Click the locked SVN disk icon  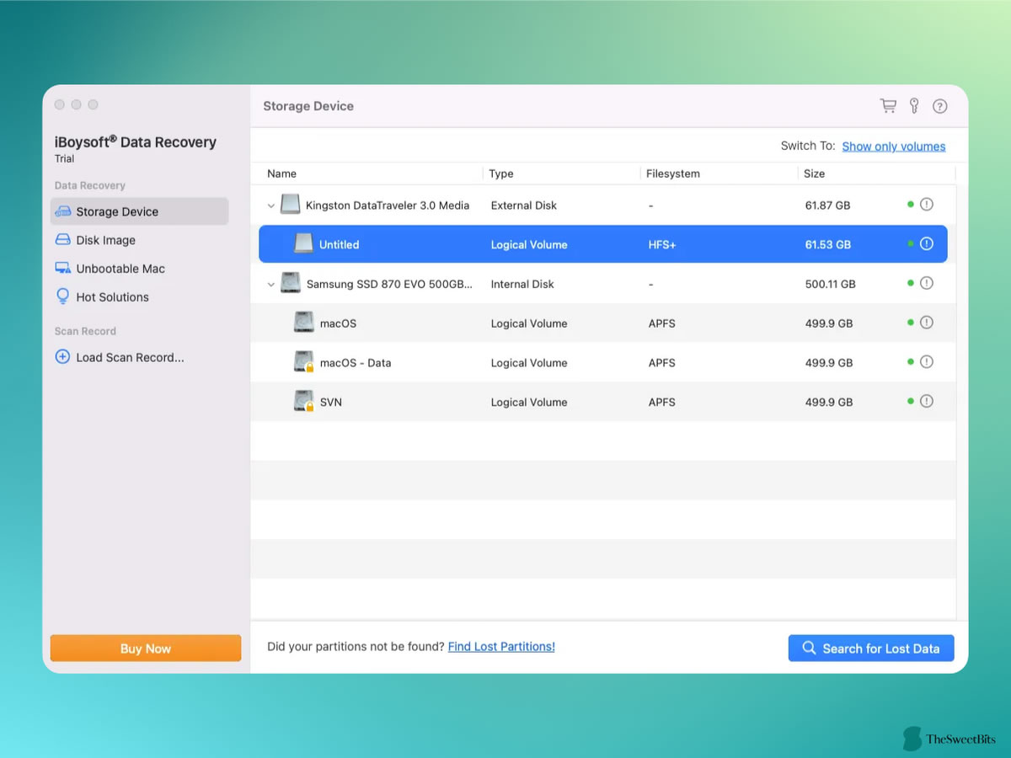(304, 402)
